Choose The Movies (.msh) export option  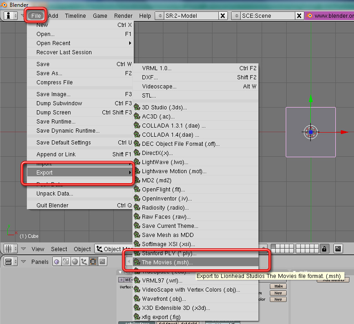click(167, 262)
